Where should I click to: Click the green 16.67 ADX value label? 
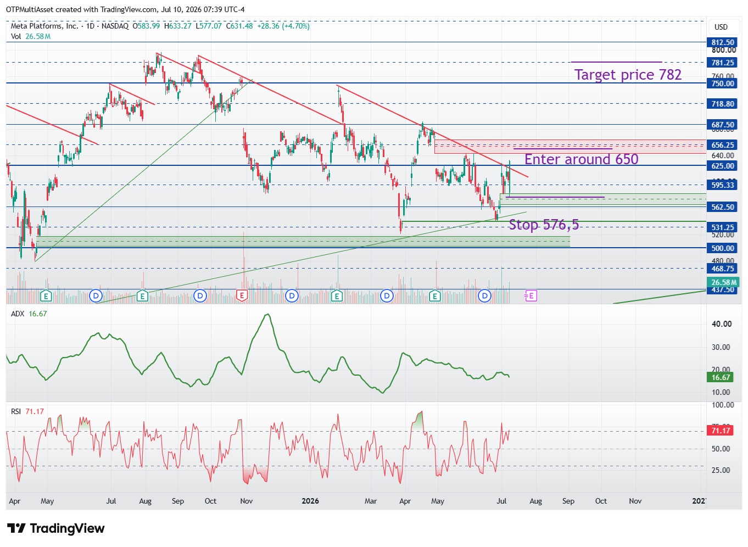click(721, 377)
